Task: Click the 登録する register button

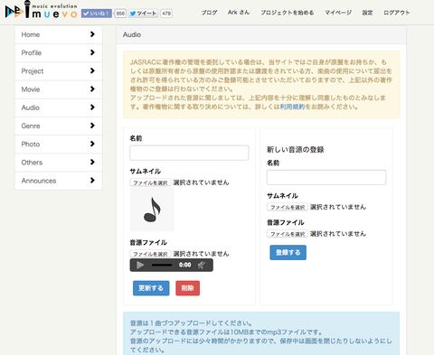Action: [288, 252]
